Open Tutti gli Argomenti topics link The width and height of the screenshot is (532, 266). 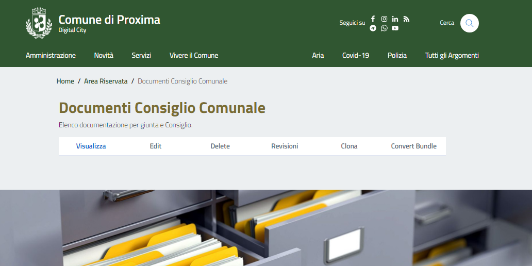point(452,56)
